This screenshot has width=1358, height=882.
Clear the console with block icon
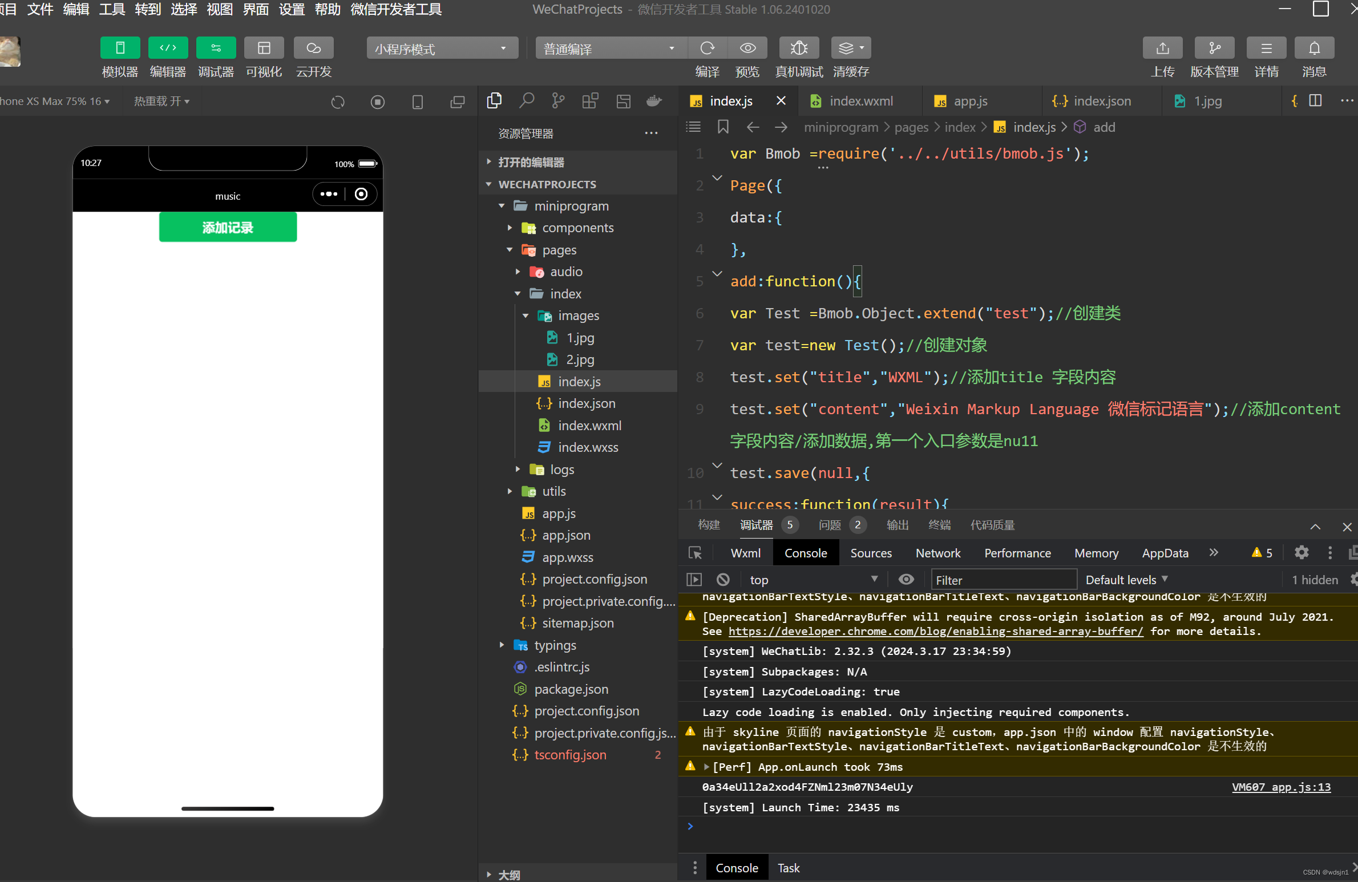pos(723,580)
